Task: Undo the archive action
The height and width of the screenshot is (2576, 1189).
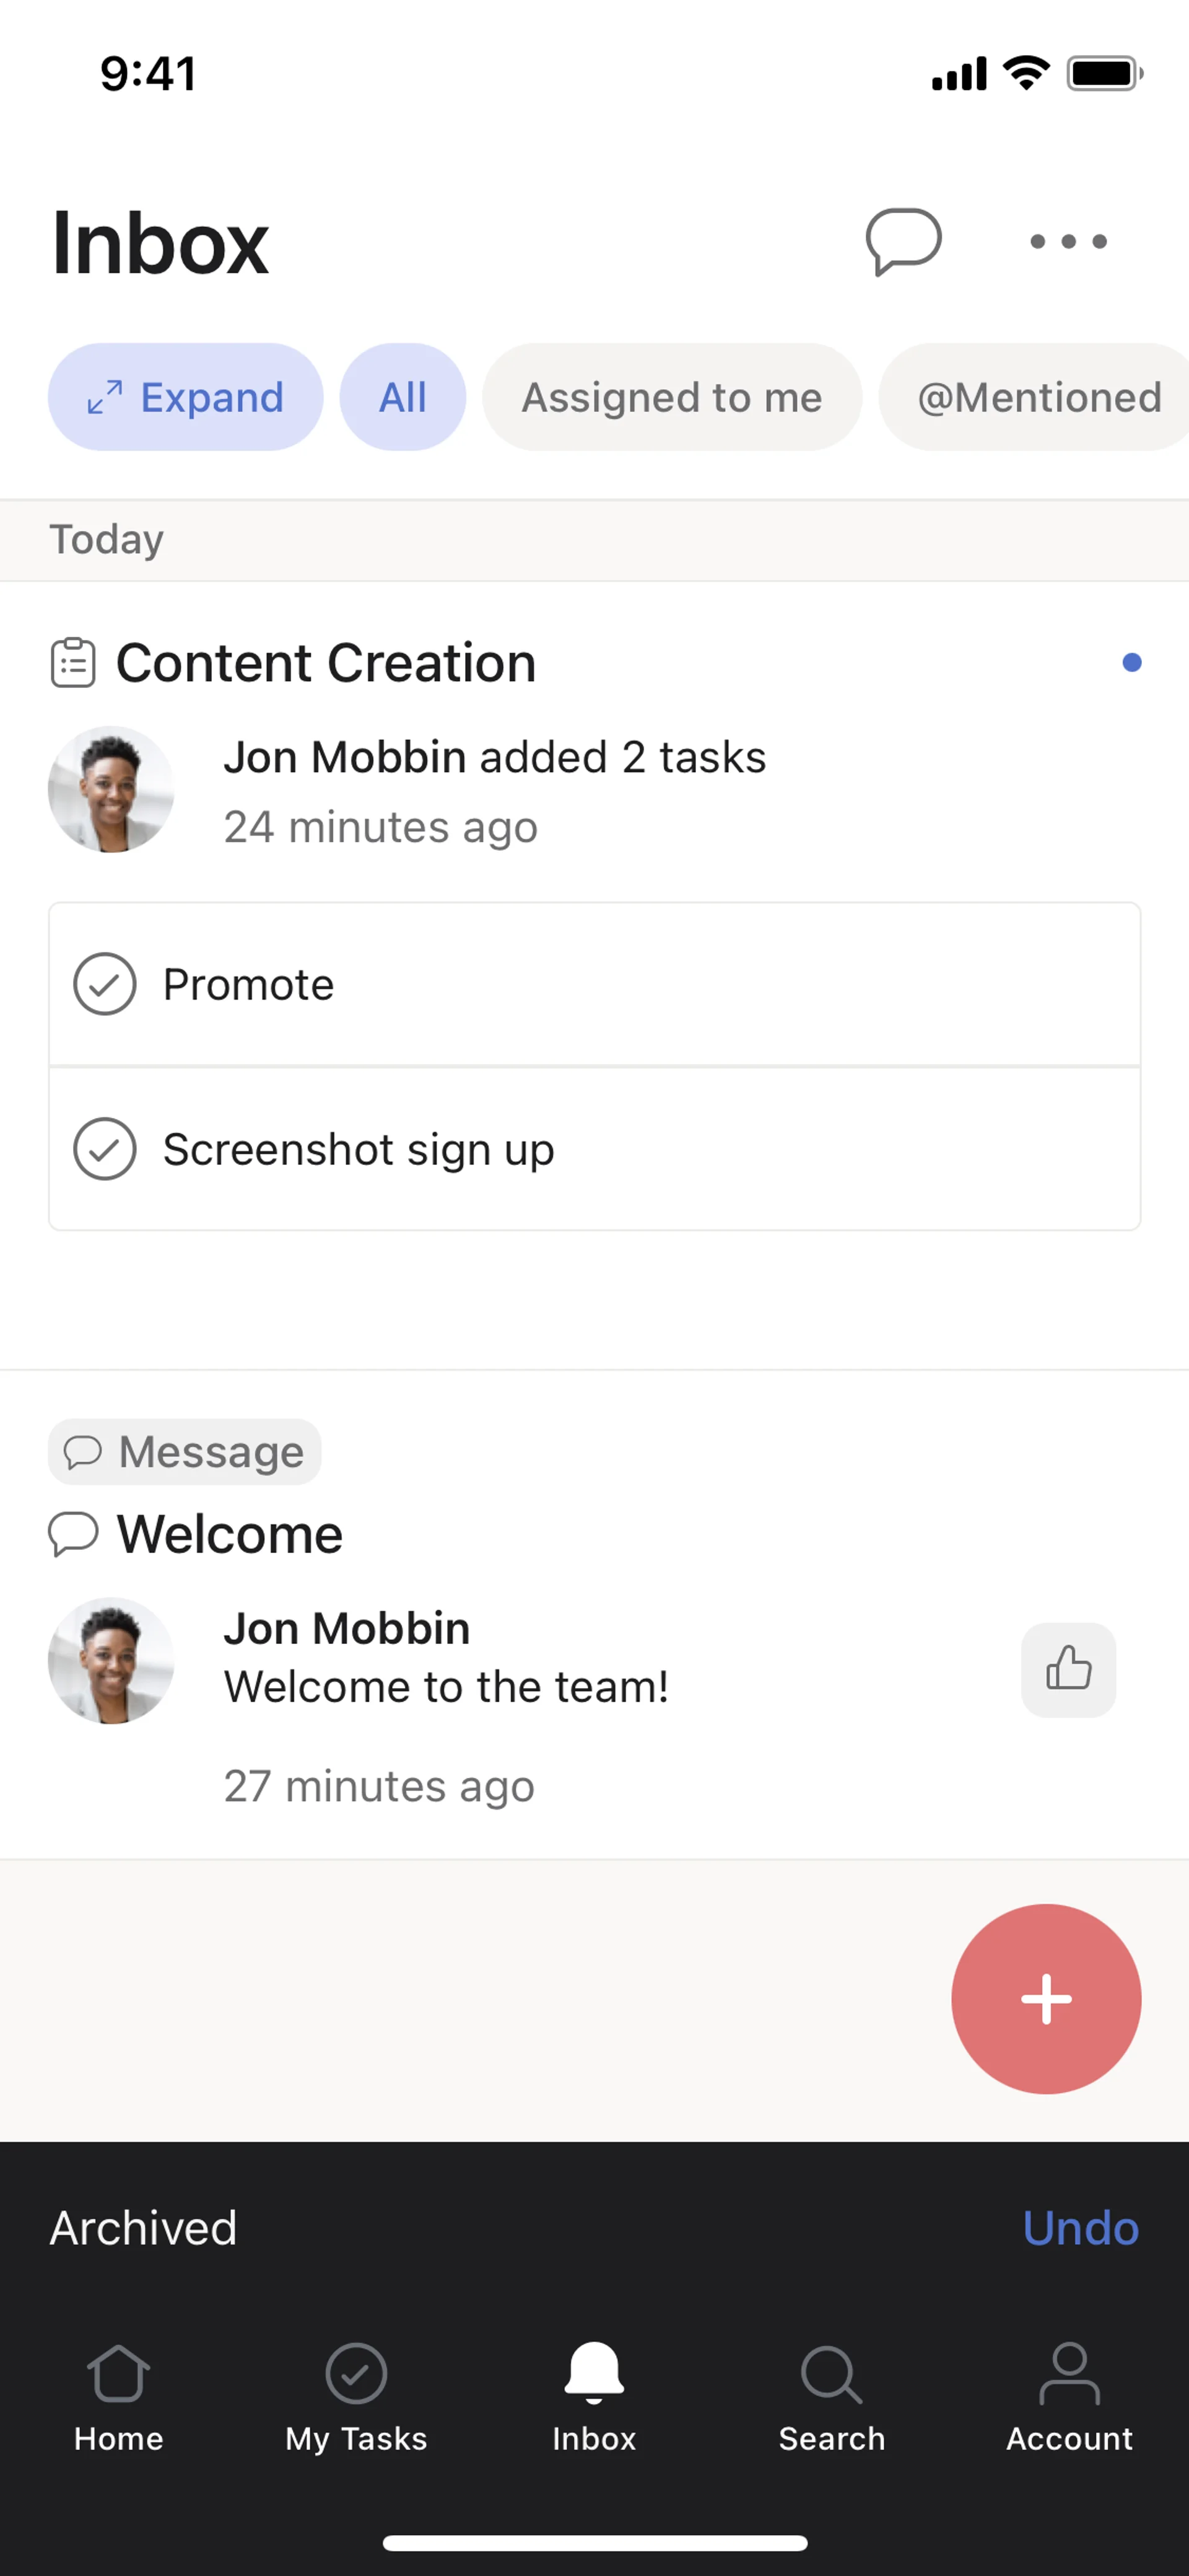Action: point(1080,2228)
